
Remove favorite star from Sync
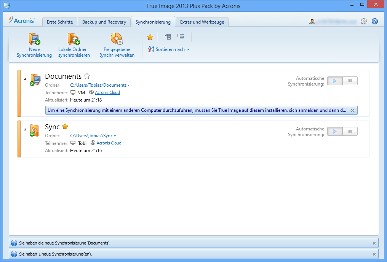(65, 127)
